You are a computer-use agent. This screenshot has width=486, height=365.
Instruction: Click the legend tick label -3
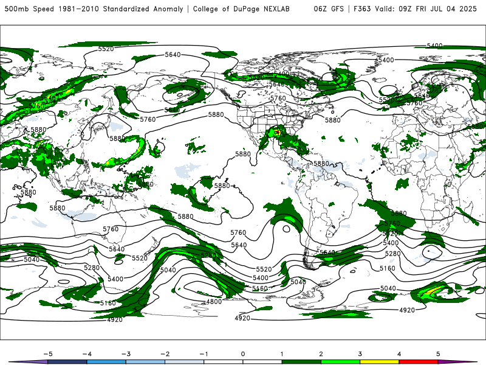(x=126, y=354)
